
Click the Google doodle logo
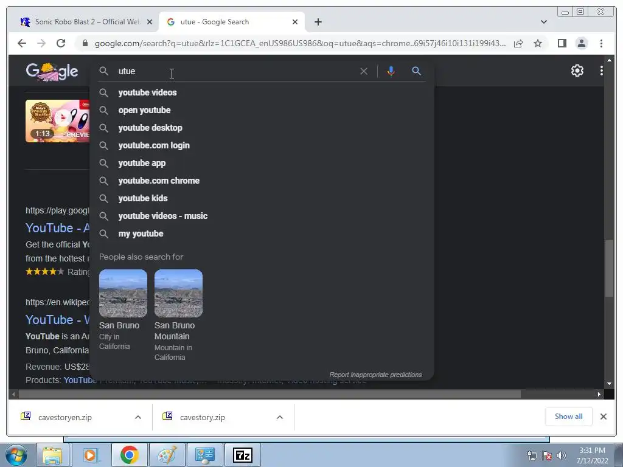pos(52,72)
